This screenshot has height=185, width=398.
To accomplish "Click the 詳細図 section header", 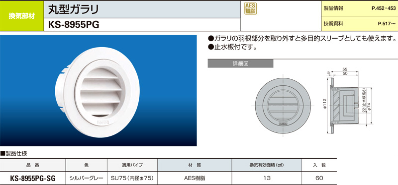I will pyautogui.click(x=240, y=63).
